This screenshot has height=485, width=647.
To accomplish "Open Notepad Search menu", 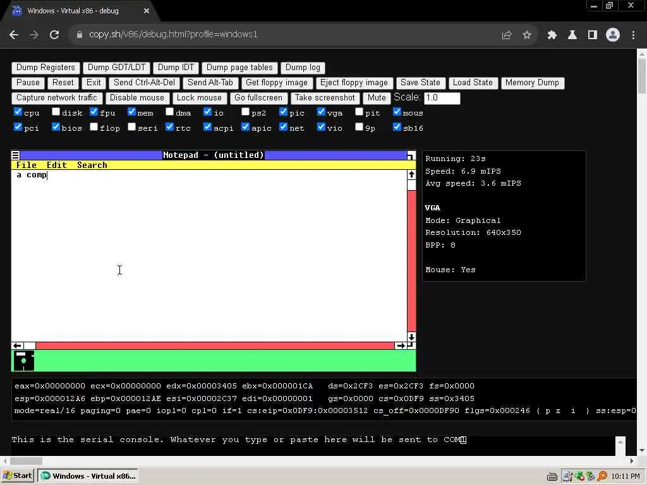I will 92,165.
